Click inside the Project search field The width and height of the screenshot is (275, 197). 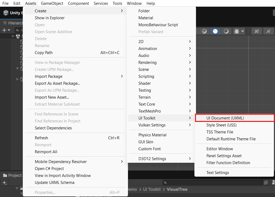coord(209,182)
